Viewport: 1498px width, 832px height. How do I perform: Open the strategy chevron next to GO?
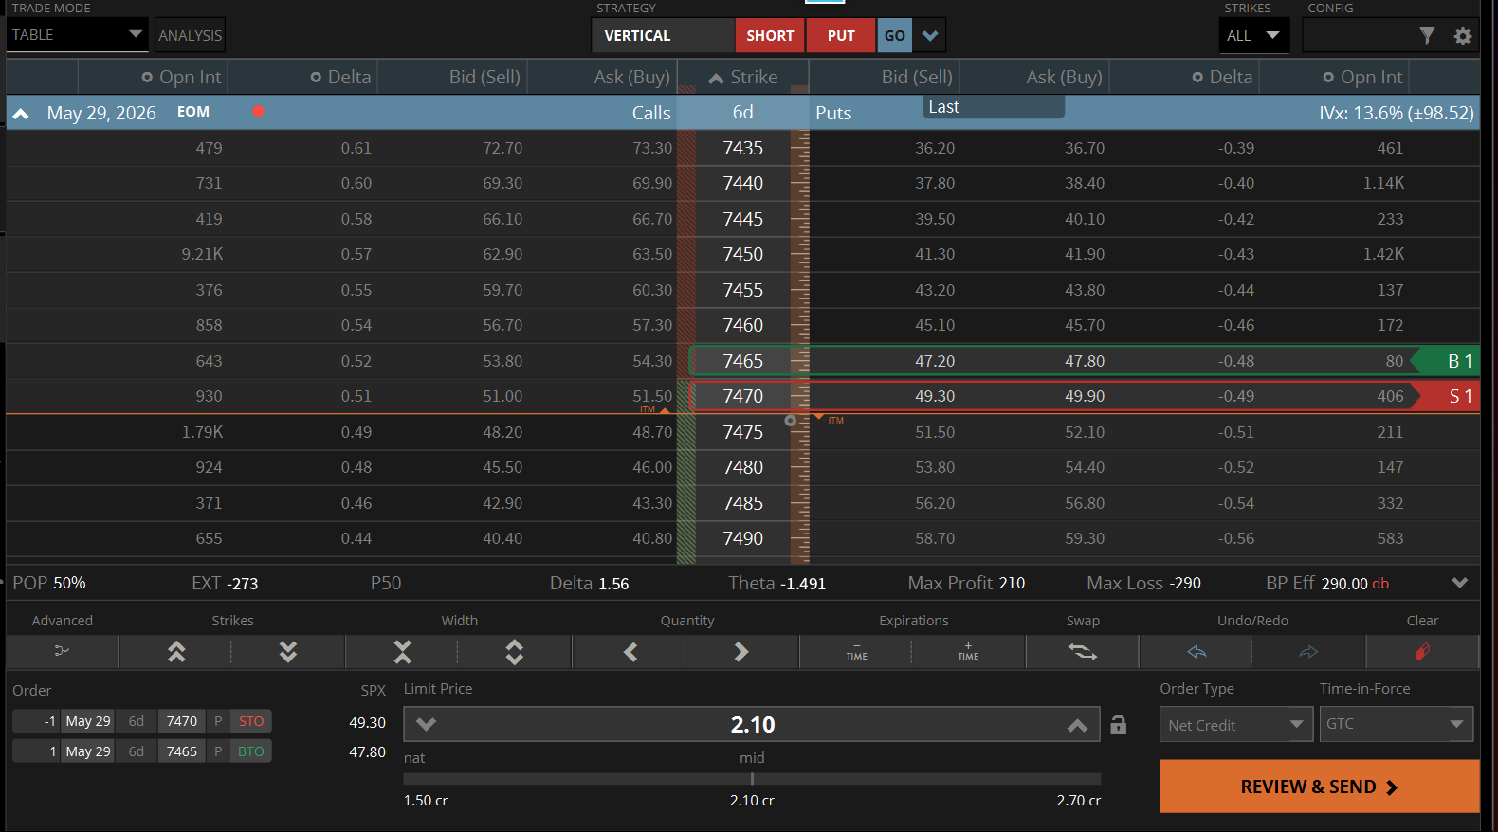coord(930,36)
